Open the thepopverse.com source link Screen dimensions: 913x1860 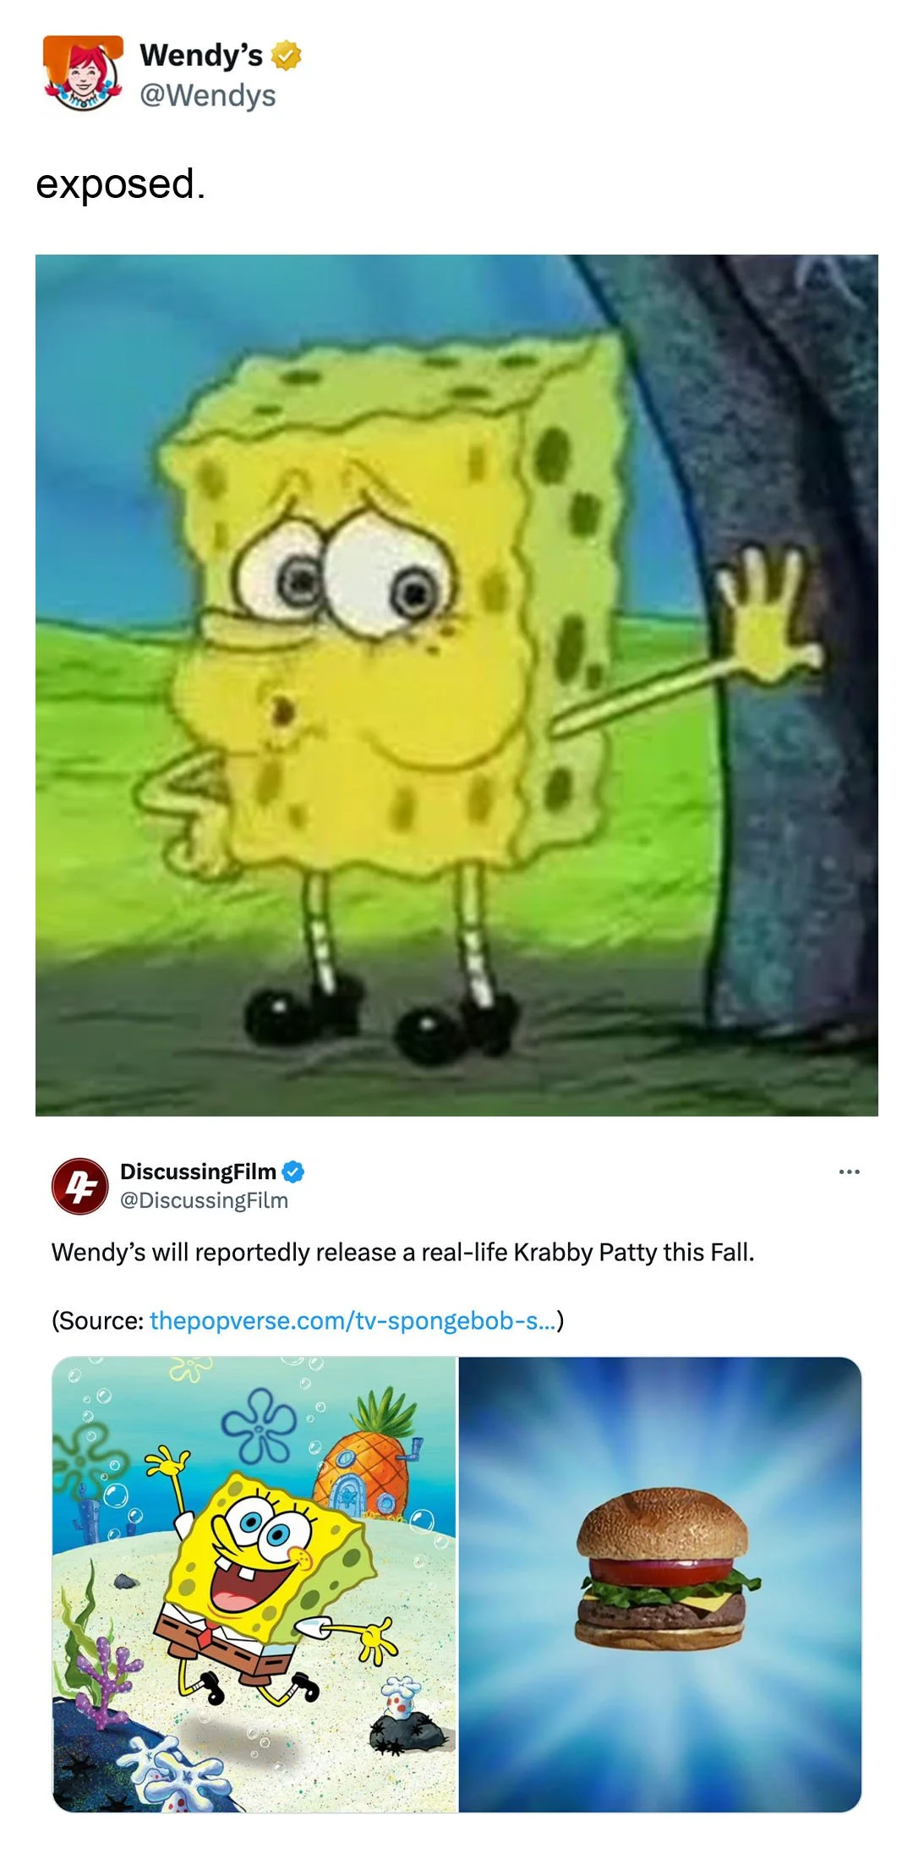[x=353, y=1320]
